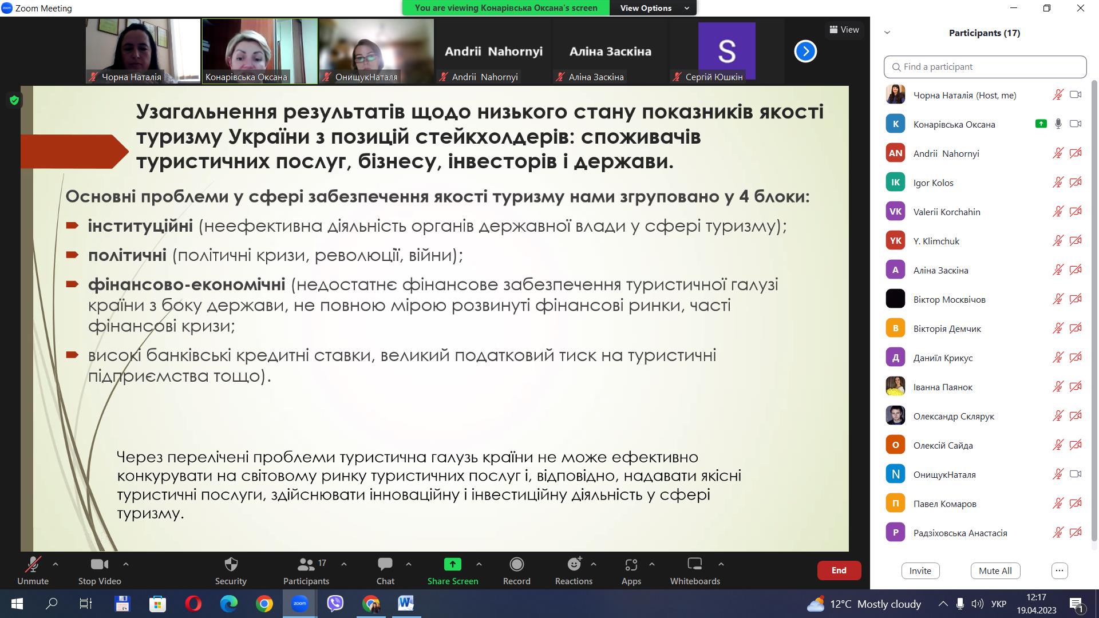Image resolution: width=1099 pixels, height=618 pixels.
Task: Click the Mute All button
Action: coord(995,571)
